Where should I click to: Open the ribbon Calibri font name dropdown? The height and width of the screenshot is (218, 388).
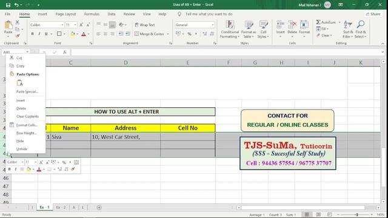click(62, 25)
